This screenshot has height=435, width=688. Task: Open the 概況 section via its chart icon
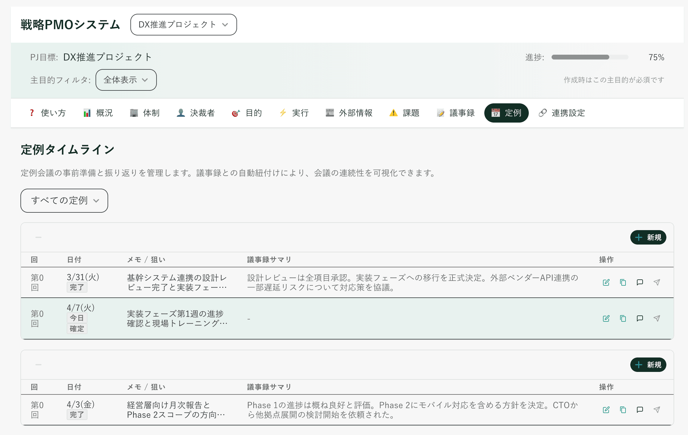98,113
